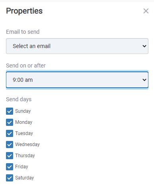This screenshot has width=154, height=187.
Task: Close the Properties panel
Action: tap(146, 11)
